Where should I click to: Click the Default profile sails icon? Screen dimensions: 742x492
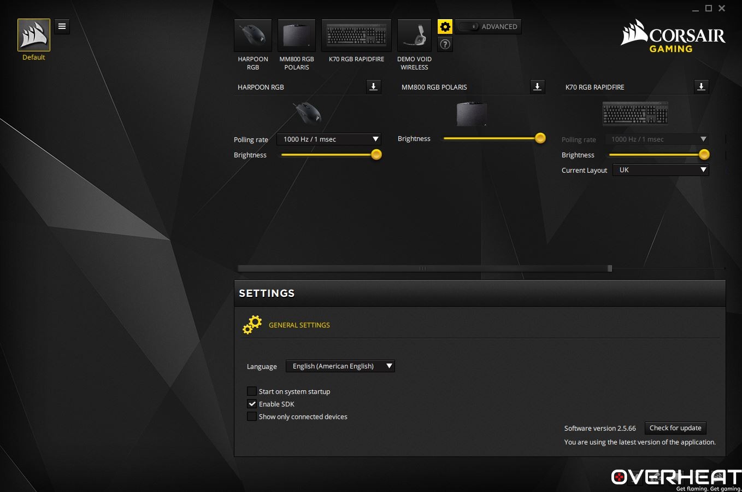[34, 35]
